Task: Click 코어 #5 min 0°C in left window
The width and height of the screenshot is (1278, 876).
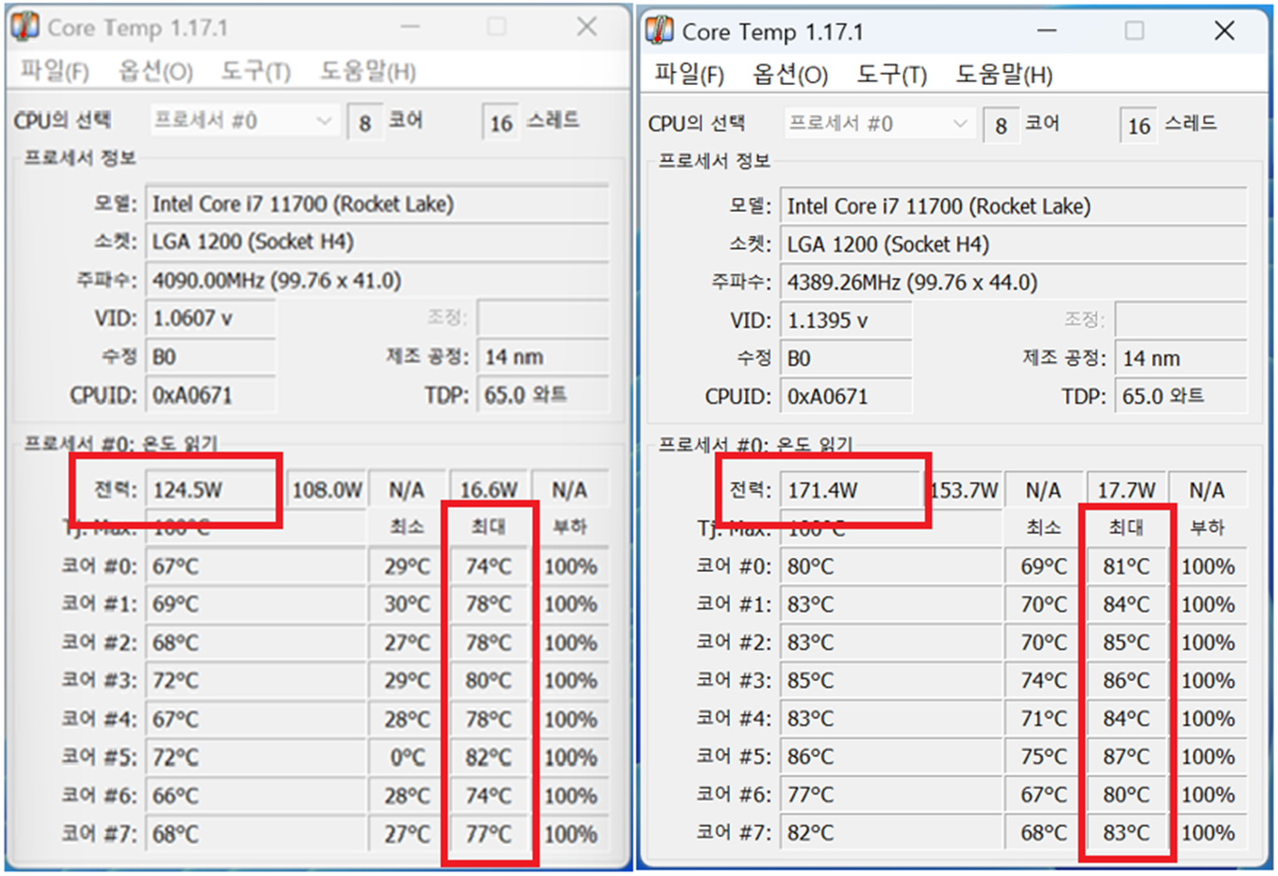Action: coord(407,757)
